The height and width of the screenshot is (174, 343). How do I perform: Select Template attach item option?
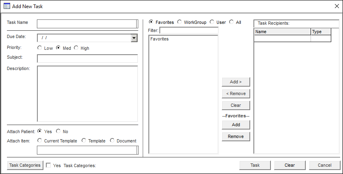[x=84, y=140]
